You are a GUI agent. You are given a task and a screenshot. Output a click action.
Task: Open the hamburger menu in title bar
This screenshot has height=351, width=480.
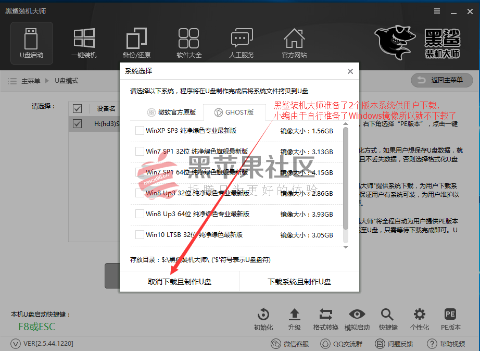coord(437,11)
